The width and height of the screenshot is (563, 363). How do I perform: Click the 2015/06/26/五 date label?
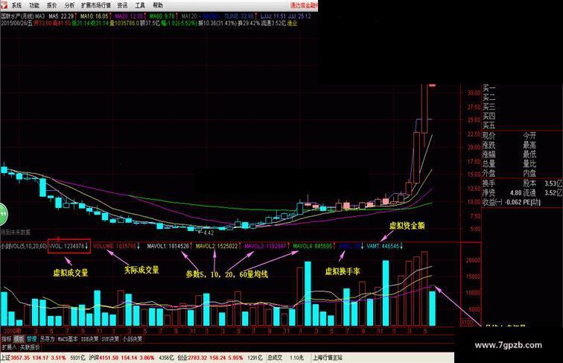tap(16, 23)
